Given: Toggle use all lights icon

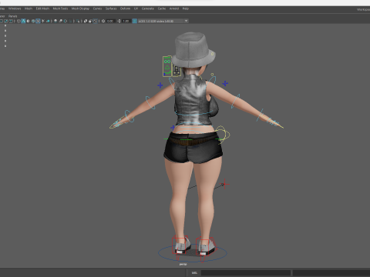Looking at the screenshot, I should (x=43, y=21).
